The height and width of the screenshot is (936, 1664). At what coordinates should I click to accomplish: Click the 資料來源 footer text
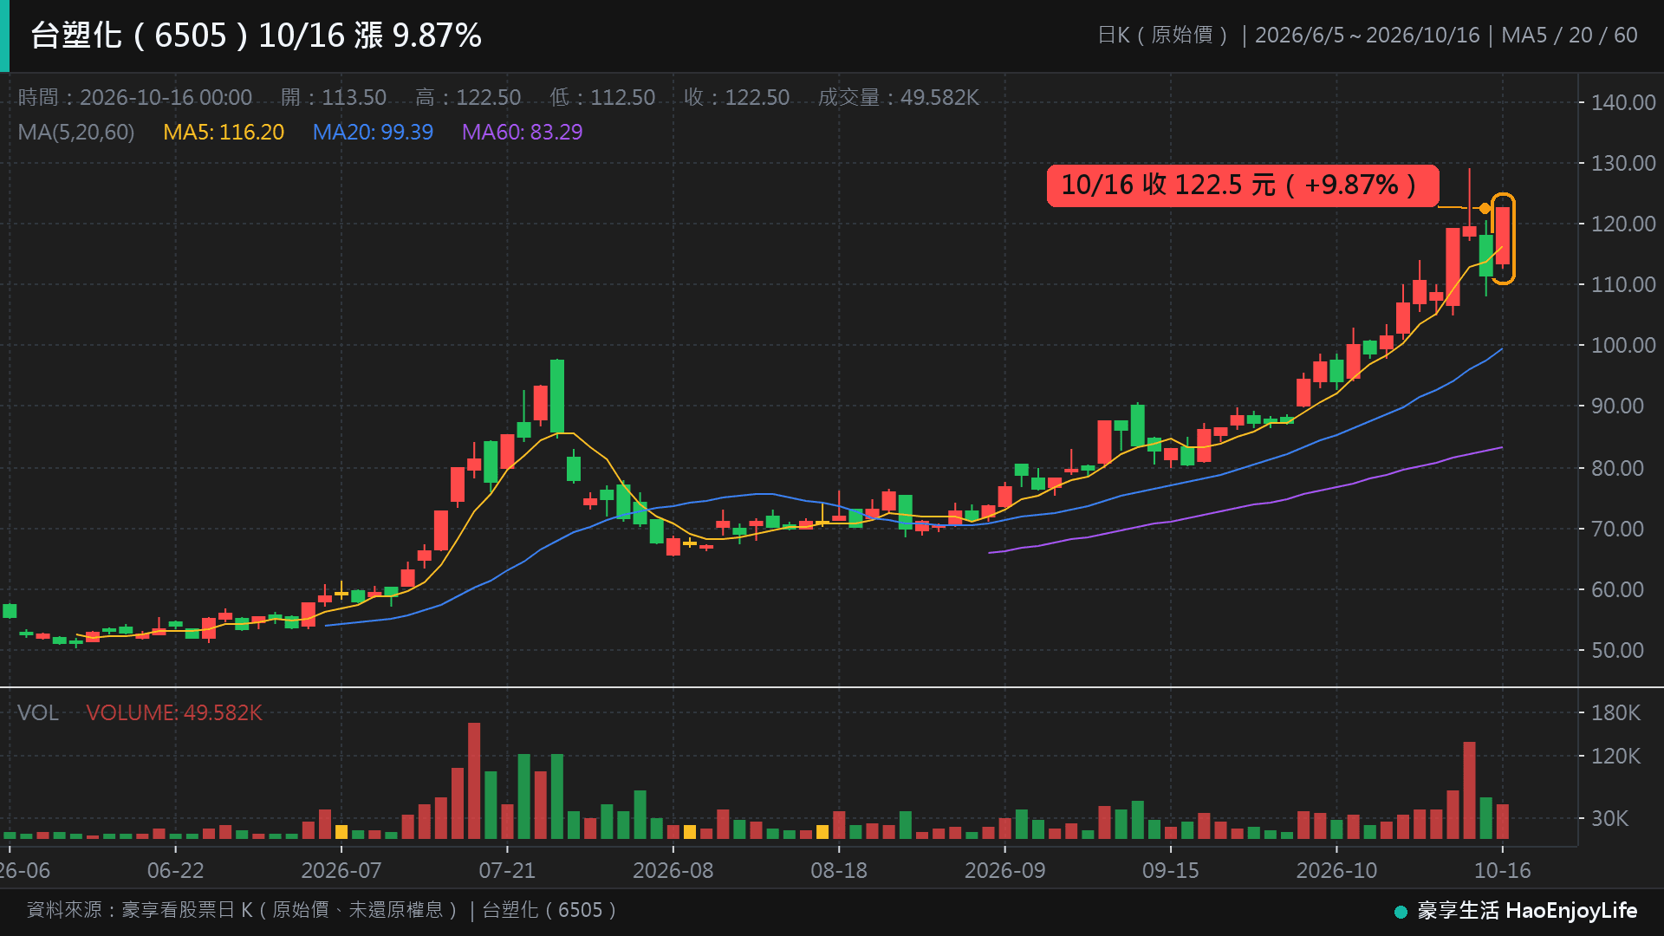tap(322, 909)
